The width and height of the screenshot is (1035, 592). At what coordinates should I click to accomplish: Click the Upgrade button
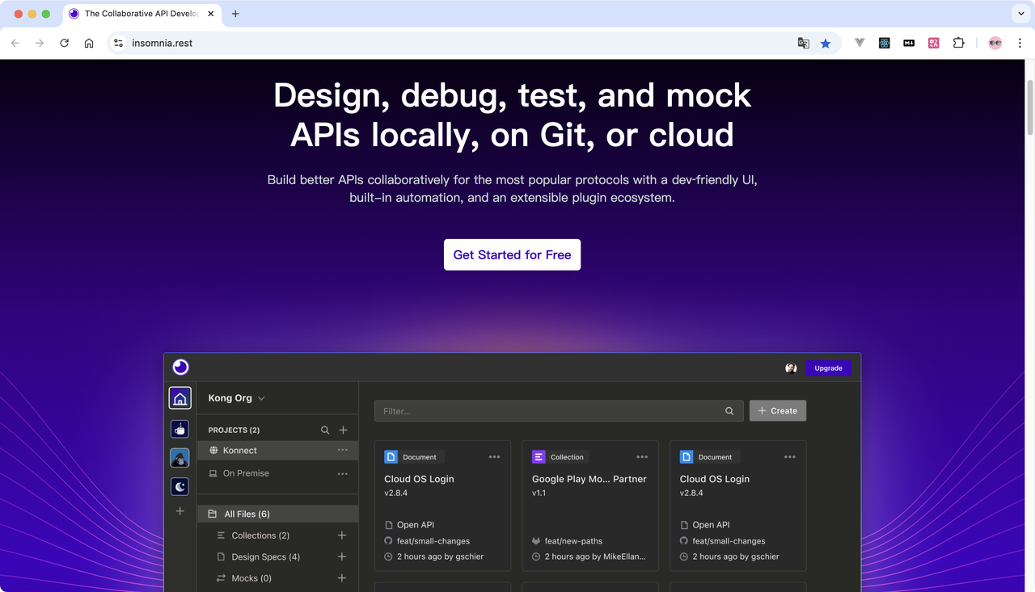(828, 368)
